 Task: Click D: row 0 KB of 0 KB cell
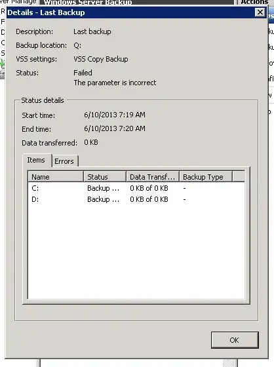[x=149, y=199]
